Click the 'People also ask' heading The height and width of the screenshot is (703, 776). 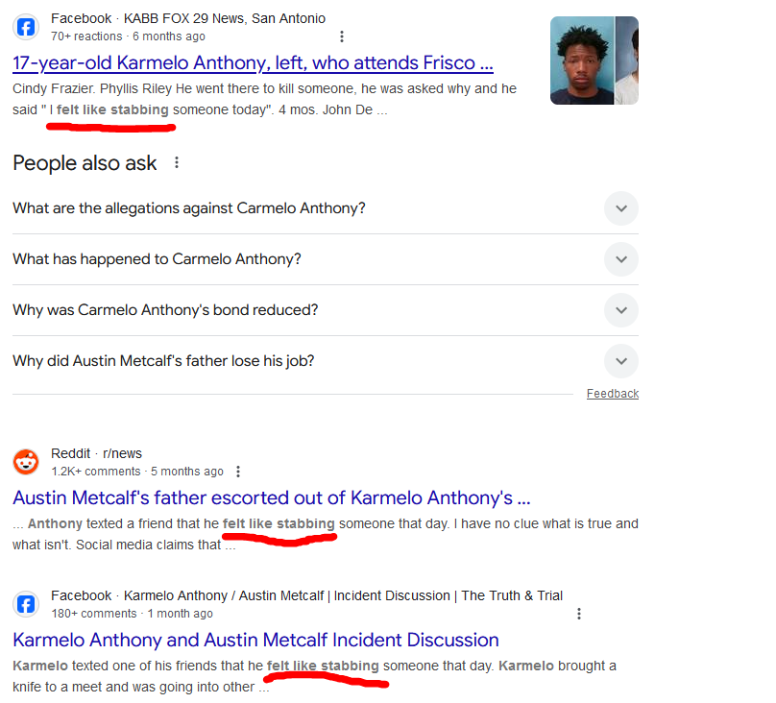click(85, 163)
